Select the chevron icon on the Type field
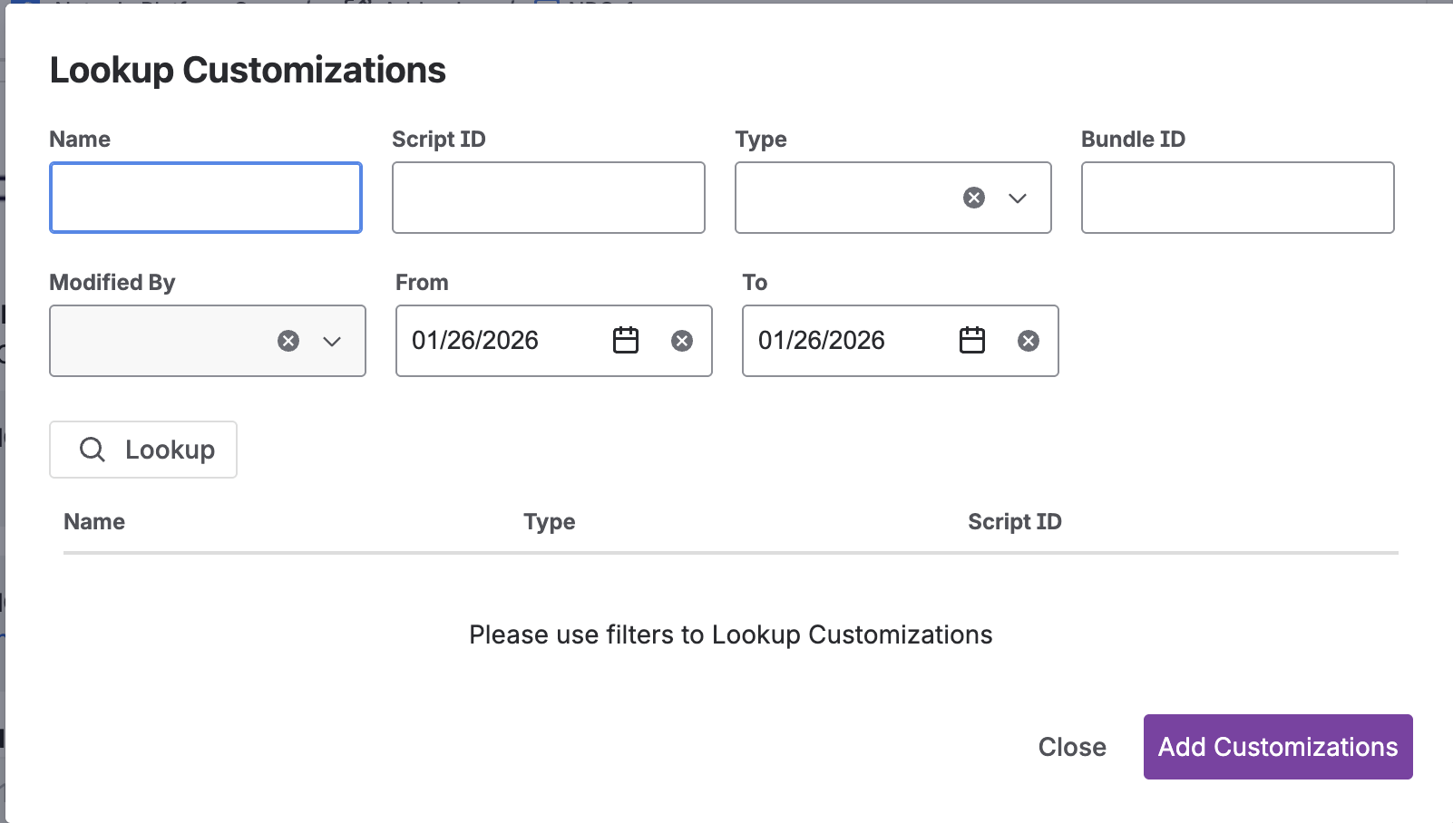The width and height of the screenshot is (1453, 823). click(x=1019, y=198)
